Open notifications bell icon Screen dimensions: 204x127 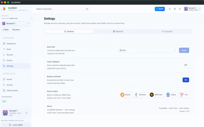180,9
